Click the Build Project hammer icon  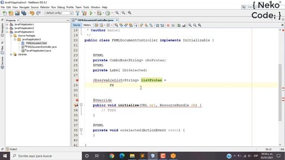pos(77,13)
